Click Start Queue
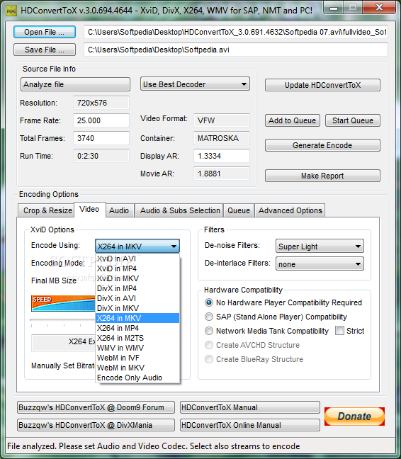The image size is (401, 459). pos(353,120)
